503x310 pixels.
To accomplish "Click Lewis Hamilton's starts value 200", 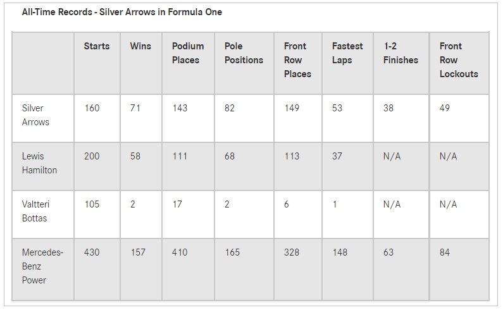I will click(92, 156).
